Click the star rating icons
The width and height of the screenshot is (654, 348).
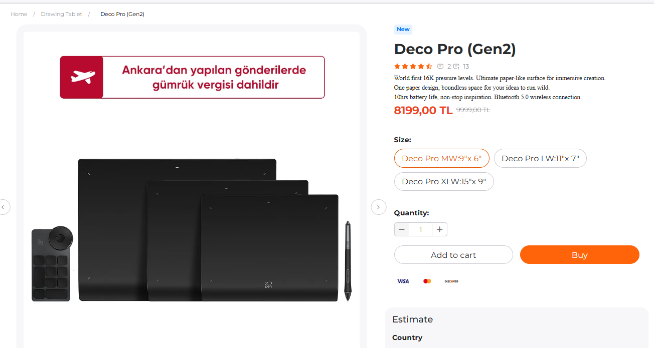(x=413, y=67)
